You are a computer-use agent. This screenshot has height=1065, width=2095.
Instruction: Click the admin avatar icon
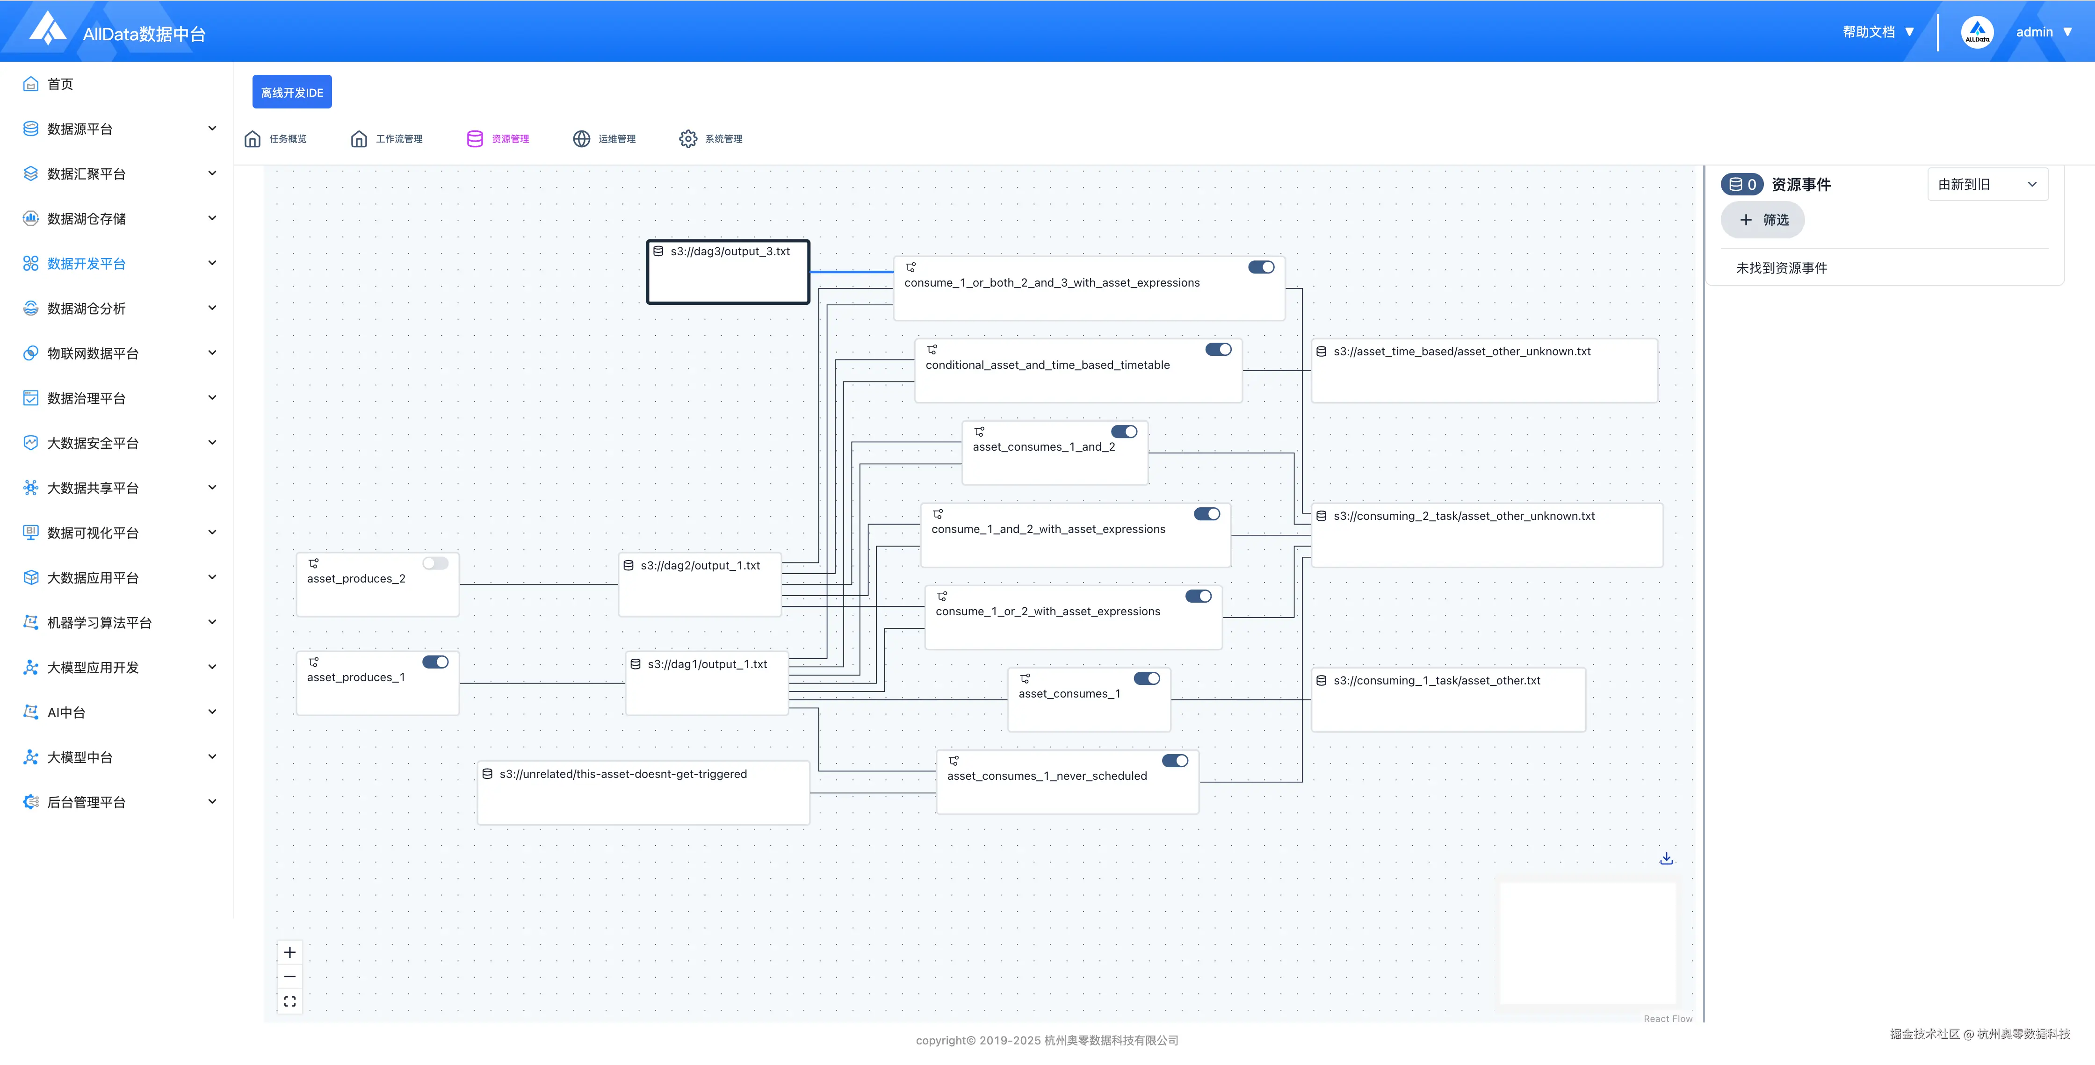point(1976,33)
